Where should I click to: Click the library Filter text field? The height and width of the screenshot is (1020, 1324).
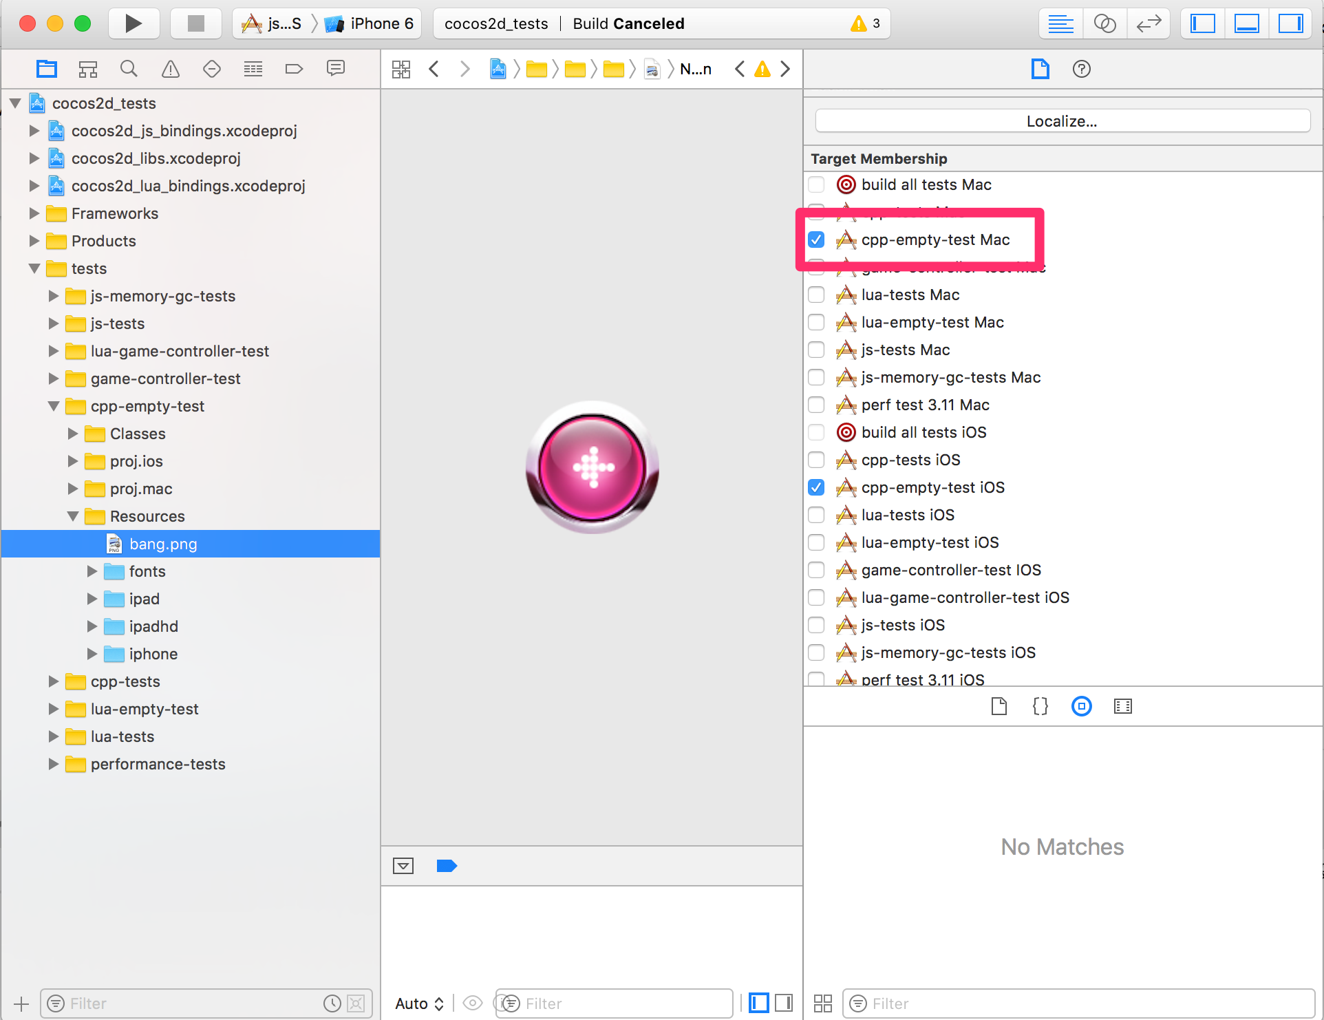(x=1080, y=1003)
